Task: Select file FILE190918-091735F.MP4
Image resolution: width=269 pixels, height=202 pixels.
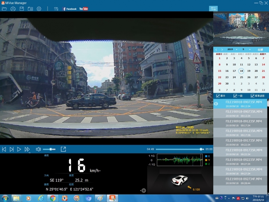Action: tap(240, 142)
